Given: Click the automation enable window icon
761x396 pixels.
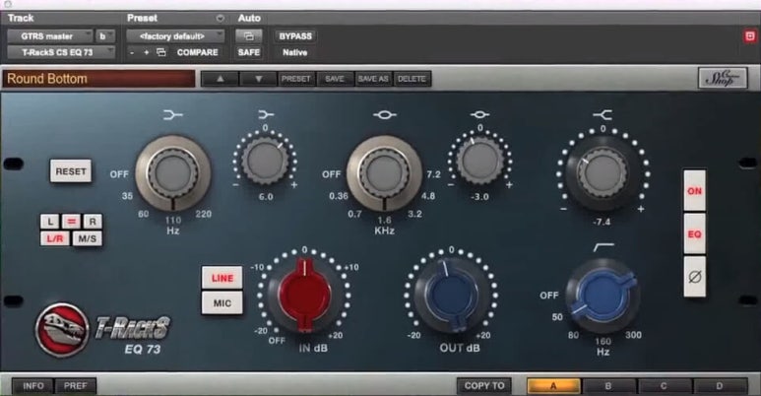Looking at the screenshot, I should (248, 36).
